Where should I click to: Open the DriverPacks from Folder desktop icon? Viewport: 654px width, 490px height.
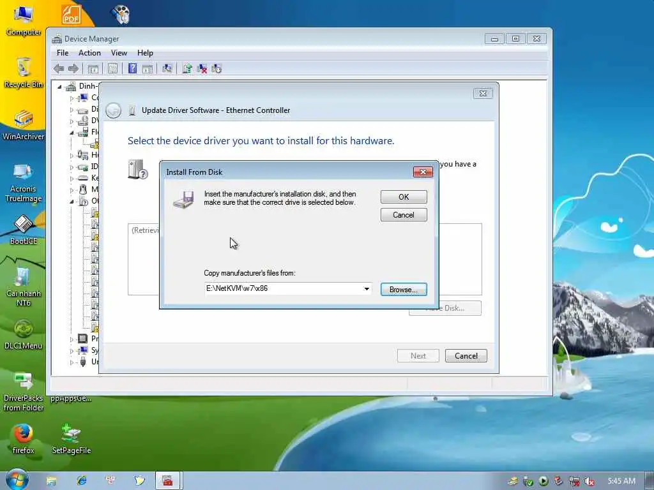click(24, 391)
